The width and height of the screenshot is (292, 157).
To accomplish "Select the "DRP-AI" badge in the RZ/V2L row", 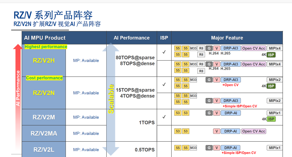I will [x=231, y=148].
